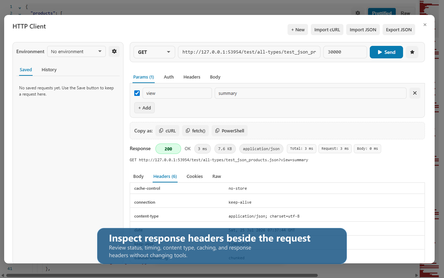
Task: Click the connection header name
Action: tap(145, 202)
